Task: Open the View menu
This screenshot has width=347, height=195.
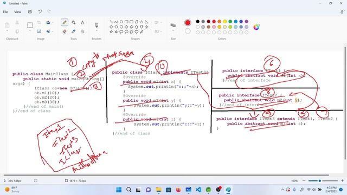Action: pyautogui.click(x=17, y=12)
